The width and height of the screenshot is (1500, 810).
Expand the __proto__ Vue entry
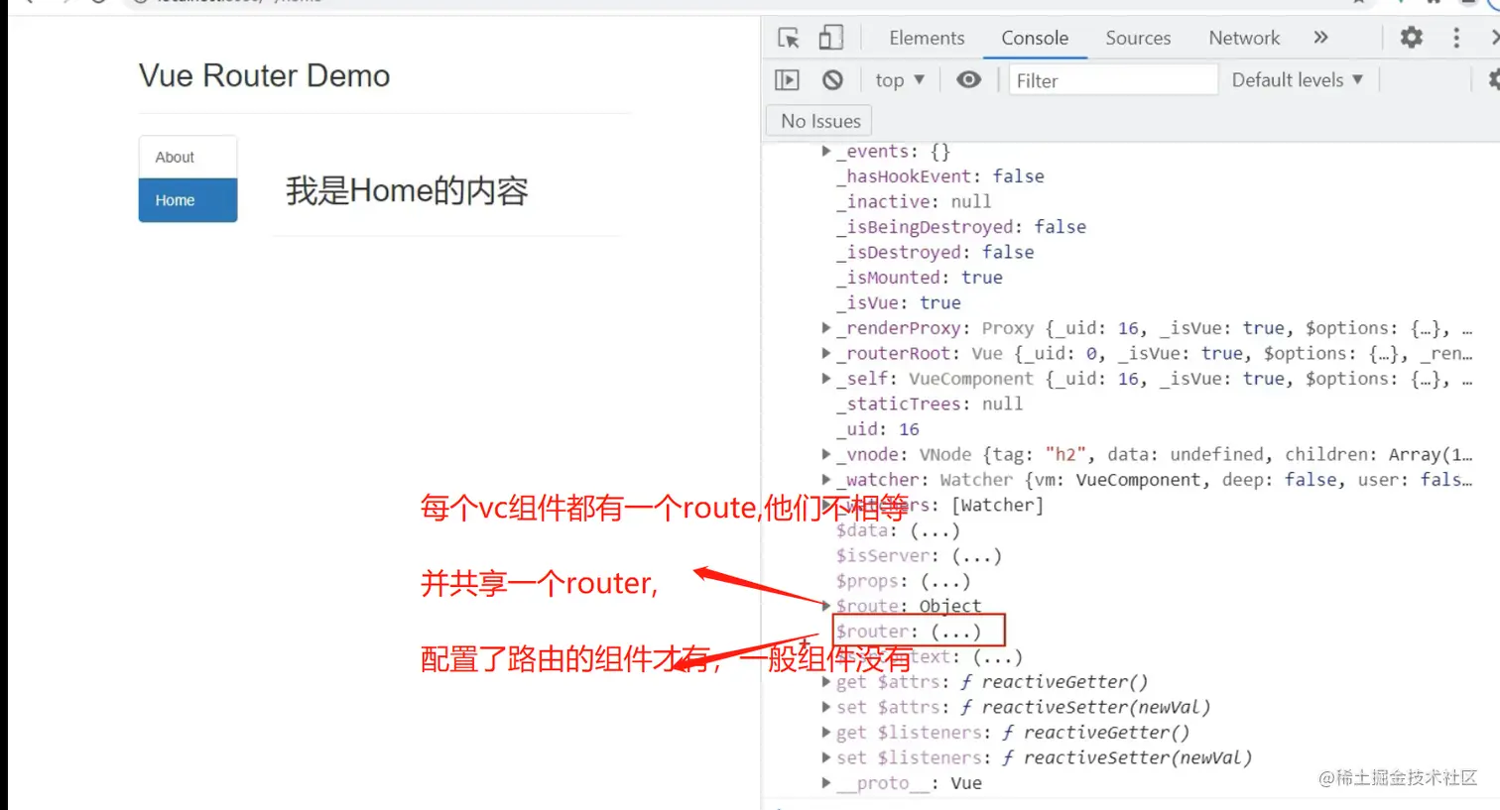[x=825, y=783]
